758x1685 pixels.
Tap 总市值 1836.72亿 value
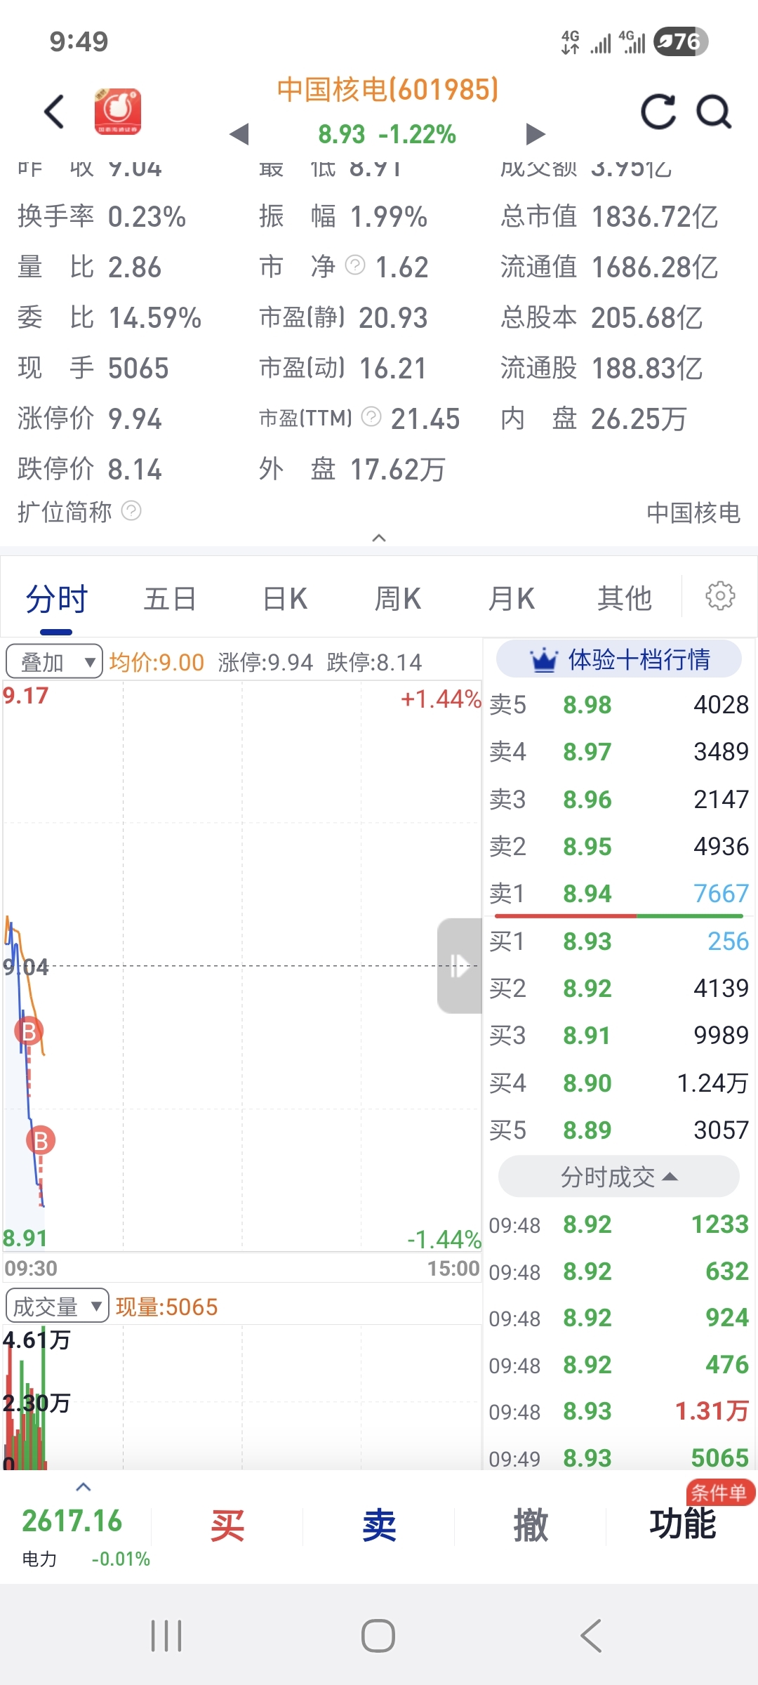click(x=654, y=217)
